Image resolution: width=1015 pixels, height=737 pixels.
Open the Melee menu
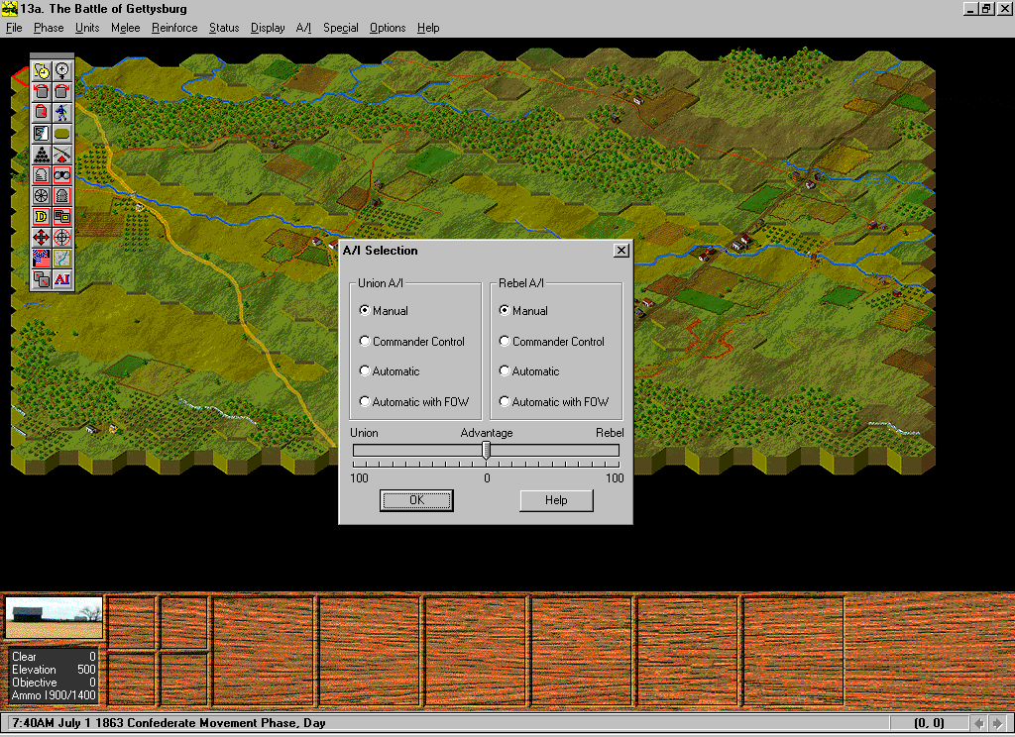(125, 28)
